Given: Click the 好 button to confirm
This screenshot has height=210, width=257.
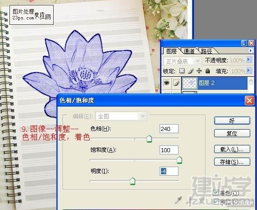Looking at the screenshot, I should tap(232, 121).
